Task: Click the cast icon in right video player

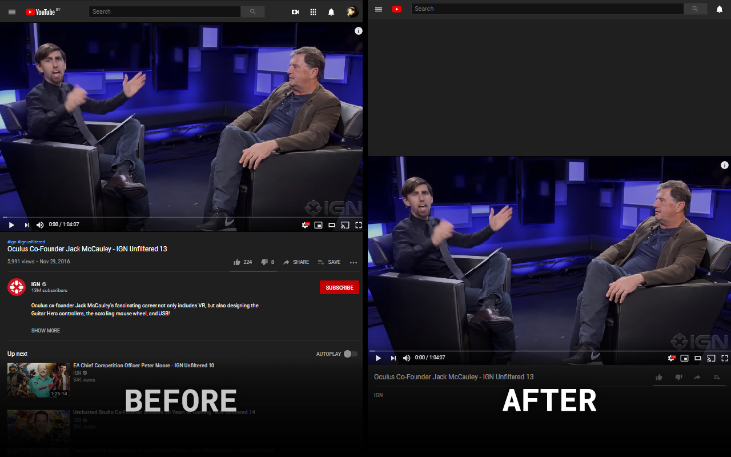Action: pyautogui.click(x=711, y=358)
